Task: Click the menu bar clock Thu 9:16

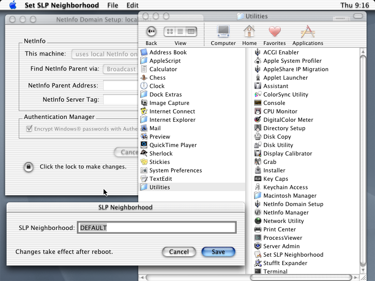Action: pyautogui.click(x=355, y=5)
